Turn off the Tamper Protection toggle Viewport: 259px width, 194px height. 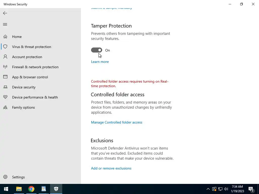pos(97,50)
